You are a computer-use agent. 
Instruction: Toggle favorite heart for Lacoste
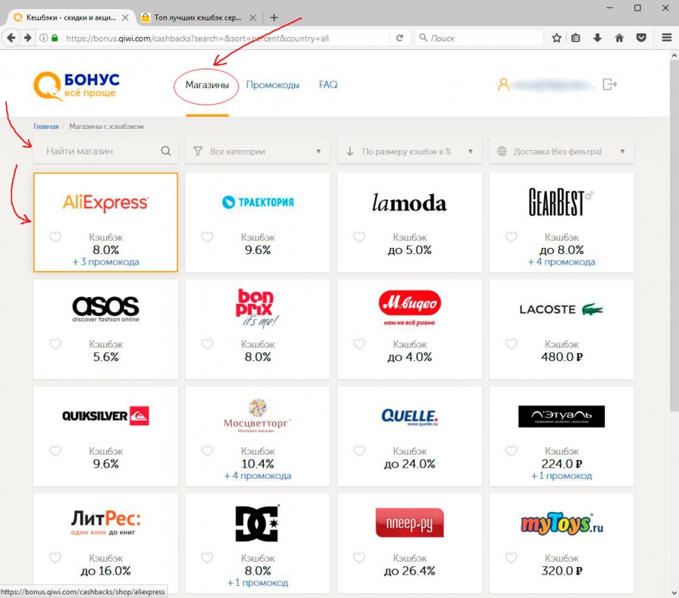coord(511,344)
